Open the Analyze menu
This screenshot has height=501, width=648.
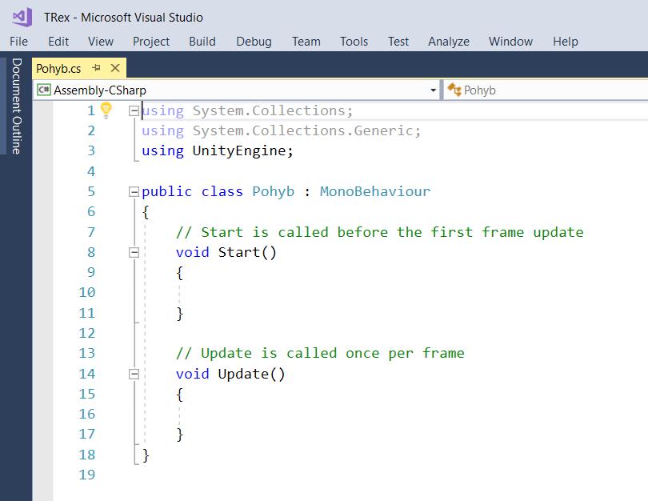coord(448,42)
